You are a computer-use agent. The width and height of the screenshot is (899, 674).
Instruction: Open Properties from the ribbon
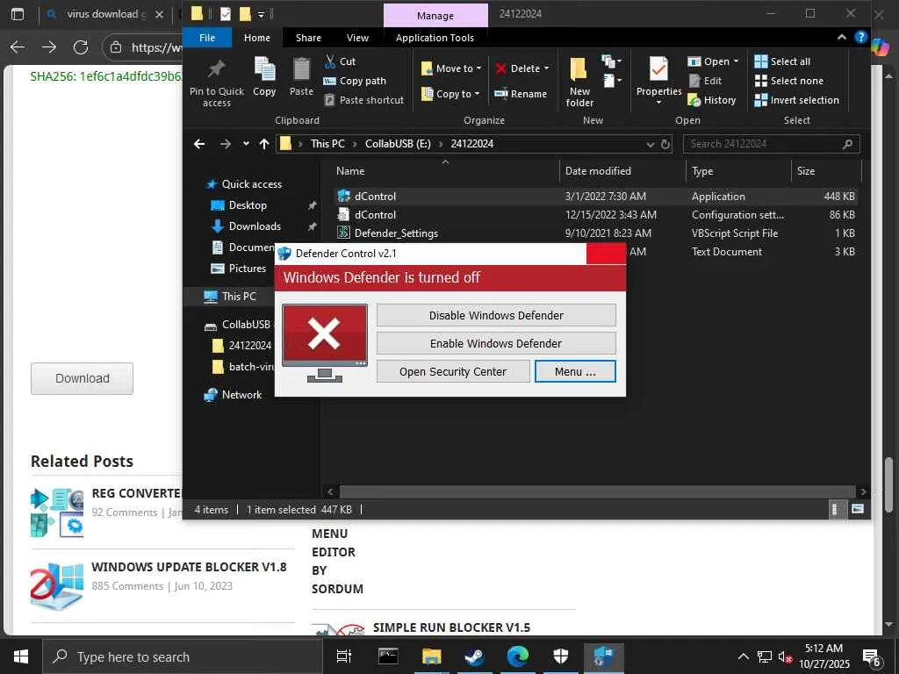point(658,81)
